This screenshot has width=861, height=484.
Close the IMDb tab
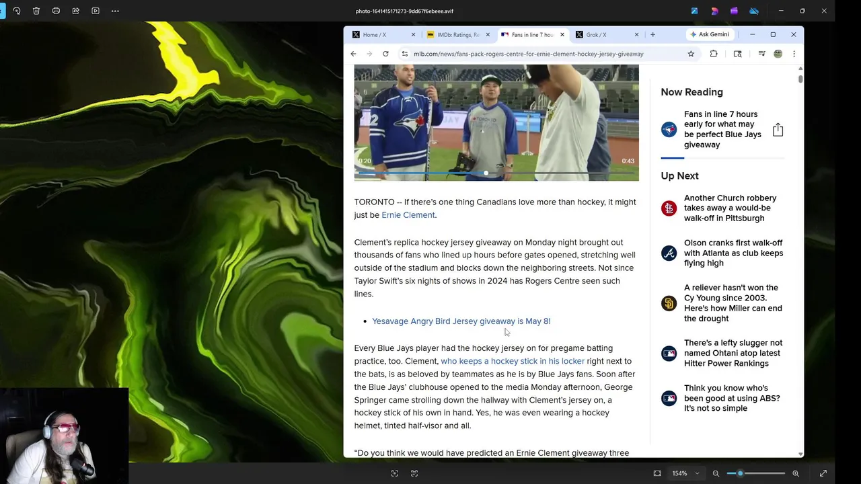click(x=488, y=34)
